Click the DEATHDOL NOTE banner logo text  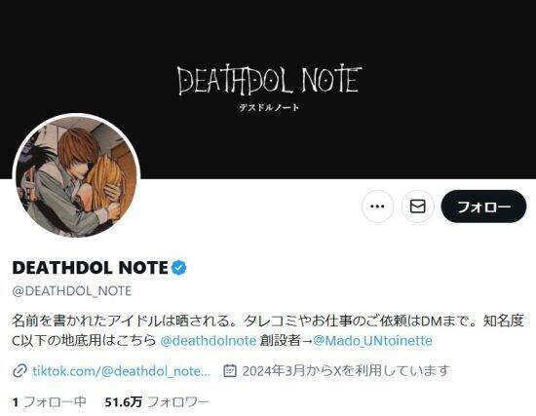click(269, 81)
